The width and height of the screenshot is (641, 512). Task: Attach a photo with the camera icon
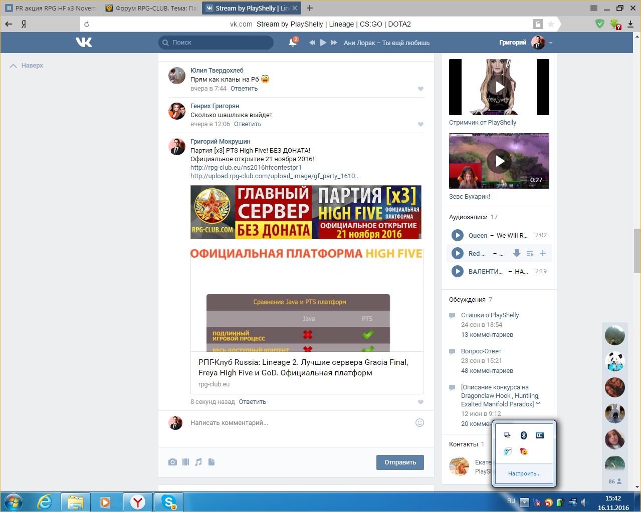click(172, 462)
